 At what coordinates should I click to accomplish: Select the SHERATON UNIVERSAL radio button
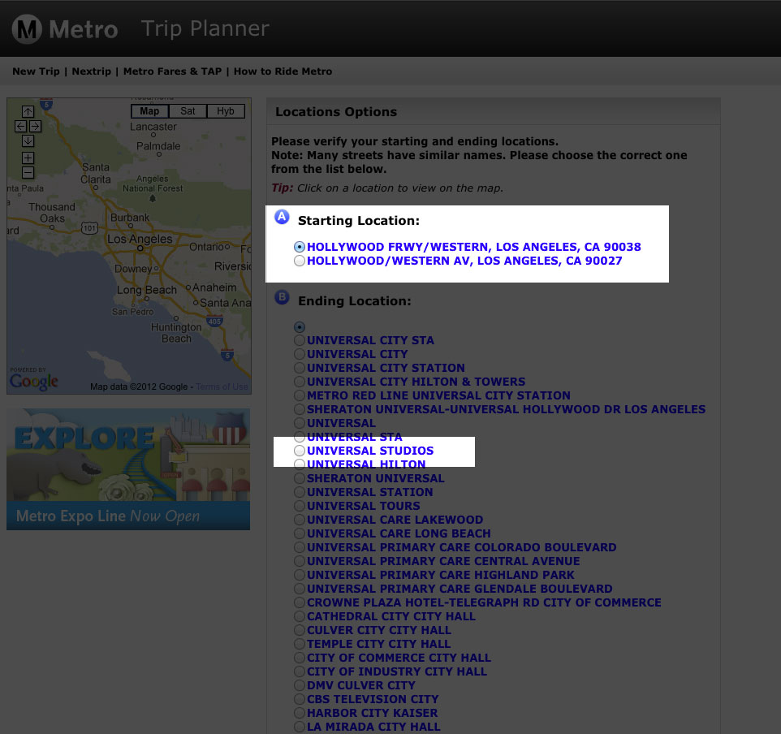coord(300,478)
